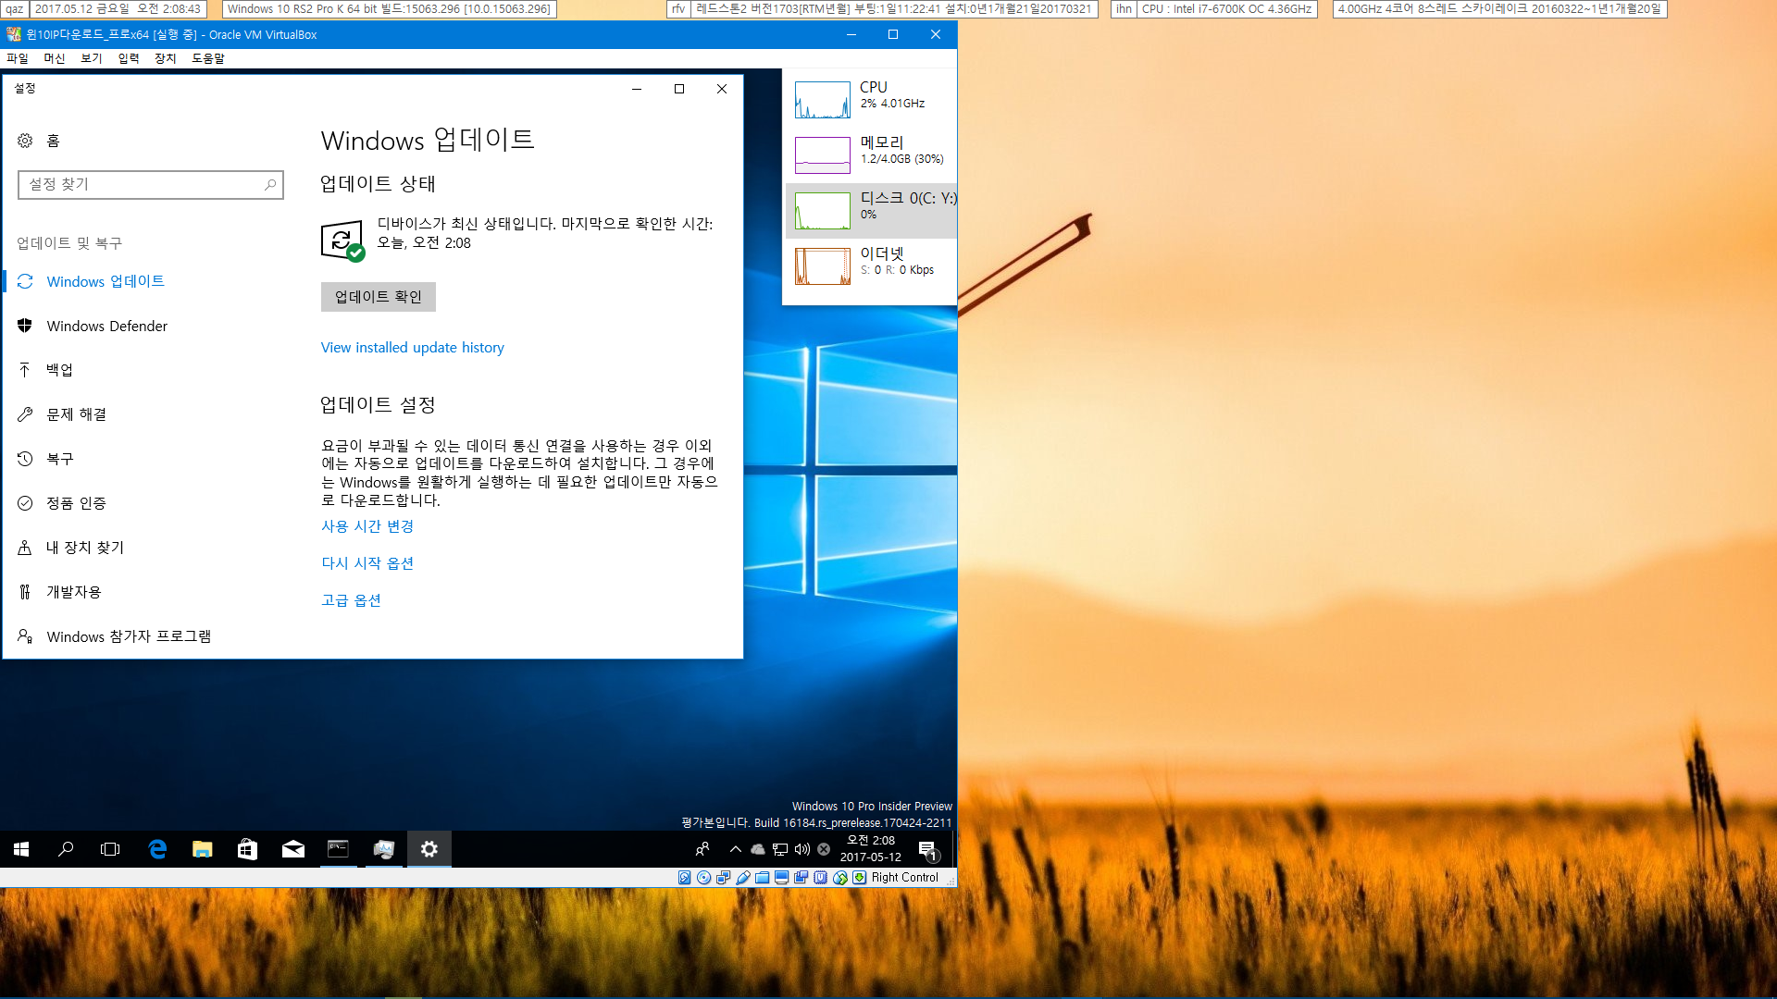Click the volume speaker tray icon

(x=802, y=849)
